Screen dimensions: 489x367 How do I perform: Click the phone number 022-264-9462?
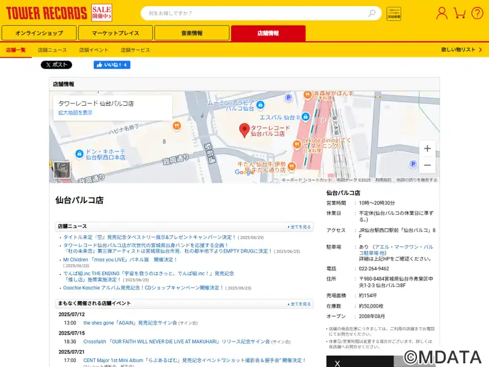click(374, 269)
